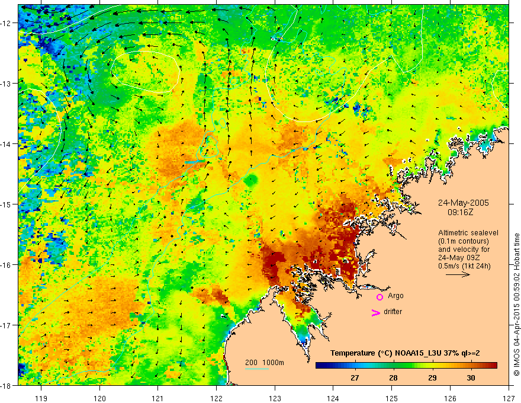
Task: Click the 'Argo' legend label
Action: 395,296
